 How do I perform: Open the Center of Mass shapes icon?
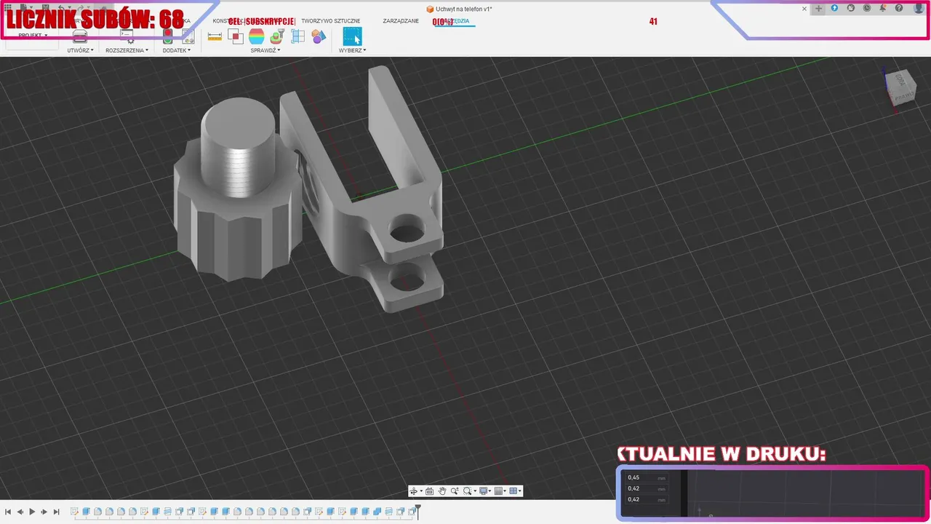click(319, 36)
